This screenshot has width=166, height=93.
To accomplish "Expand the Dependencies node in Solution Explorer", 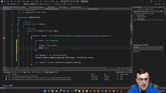I will pyautogui.click(x=136, y=17).
